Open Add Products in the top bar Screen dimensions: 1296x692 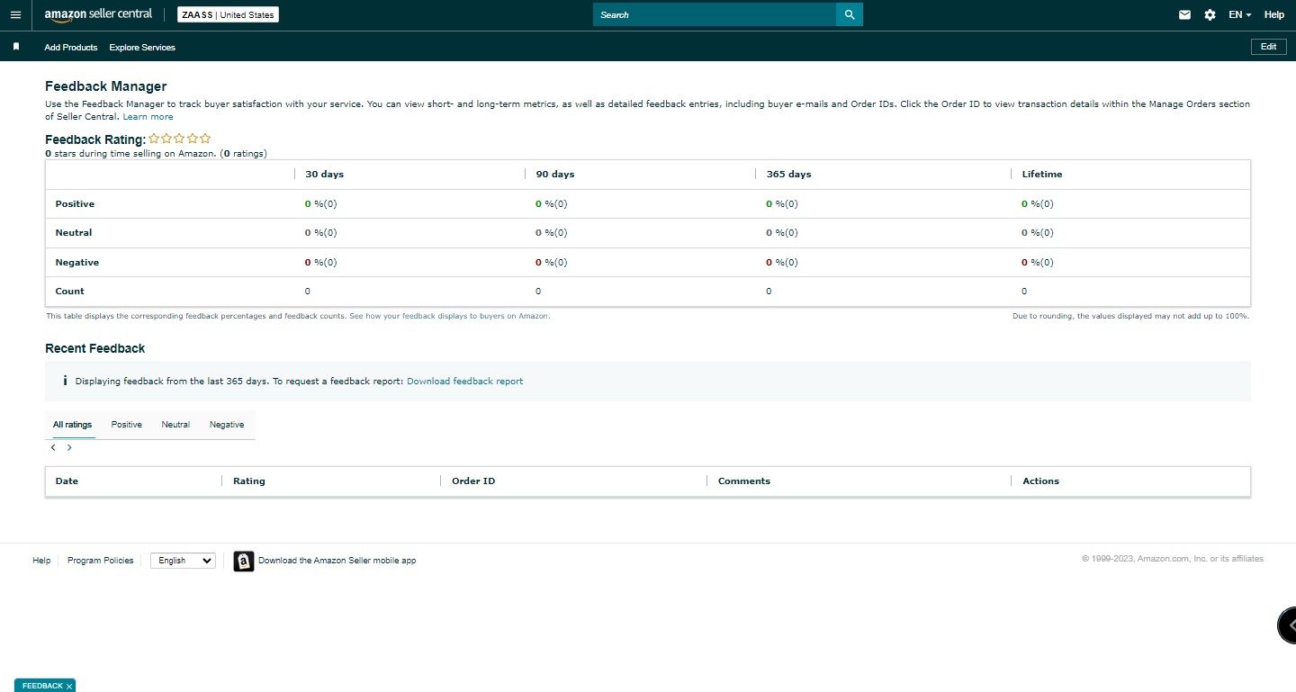click(71, 48)
